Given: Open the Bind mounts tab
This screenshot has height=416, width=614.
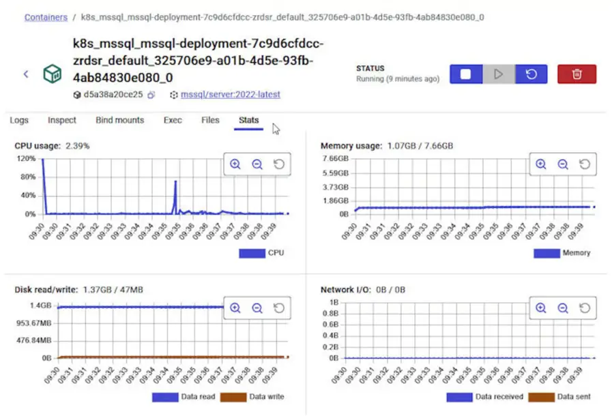Looking at the screenshot, I should (120, 120).
